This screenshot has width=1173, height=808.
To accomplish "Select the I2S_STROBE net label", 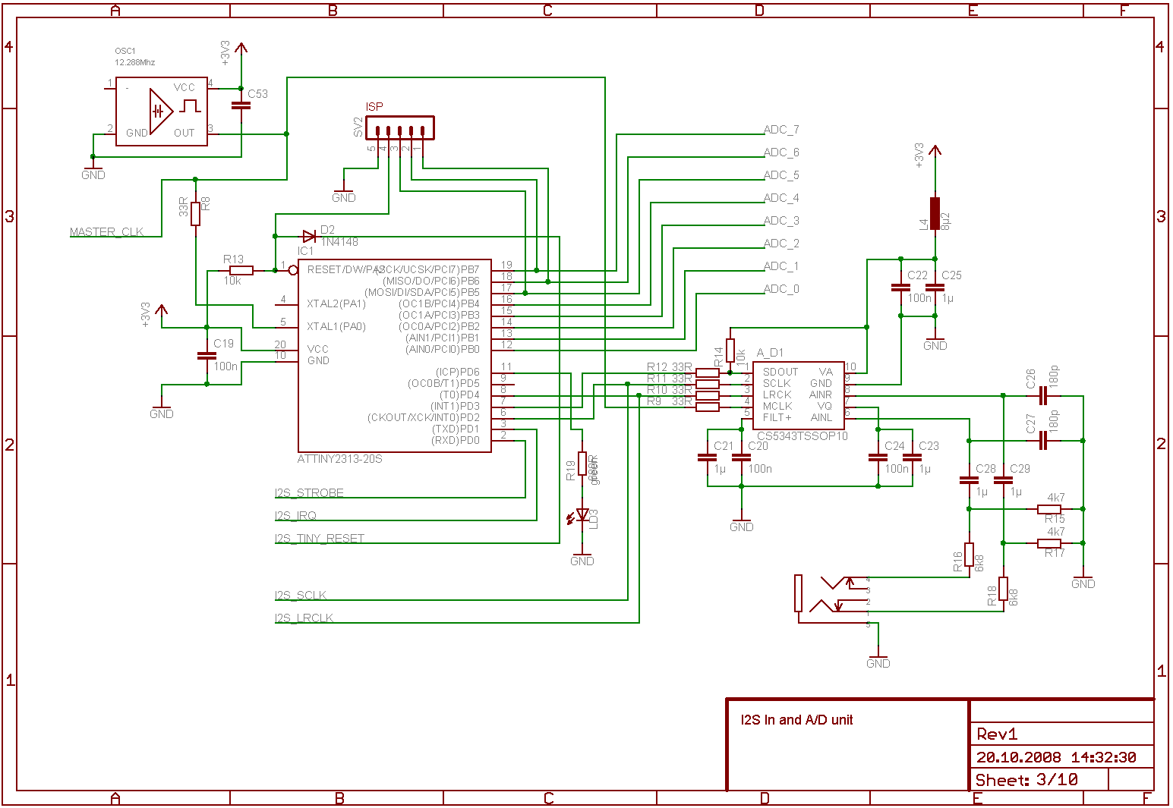I will pos(309,493).
